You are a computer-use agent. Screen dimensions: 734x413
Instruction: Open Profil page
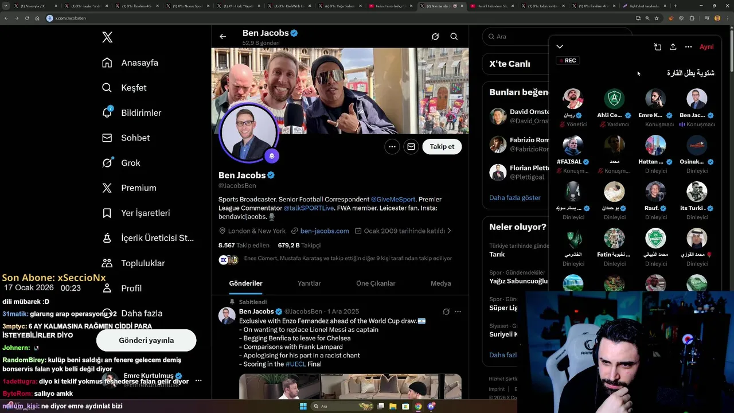click(122, 288)
